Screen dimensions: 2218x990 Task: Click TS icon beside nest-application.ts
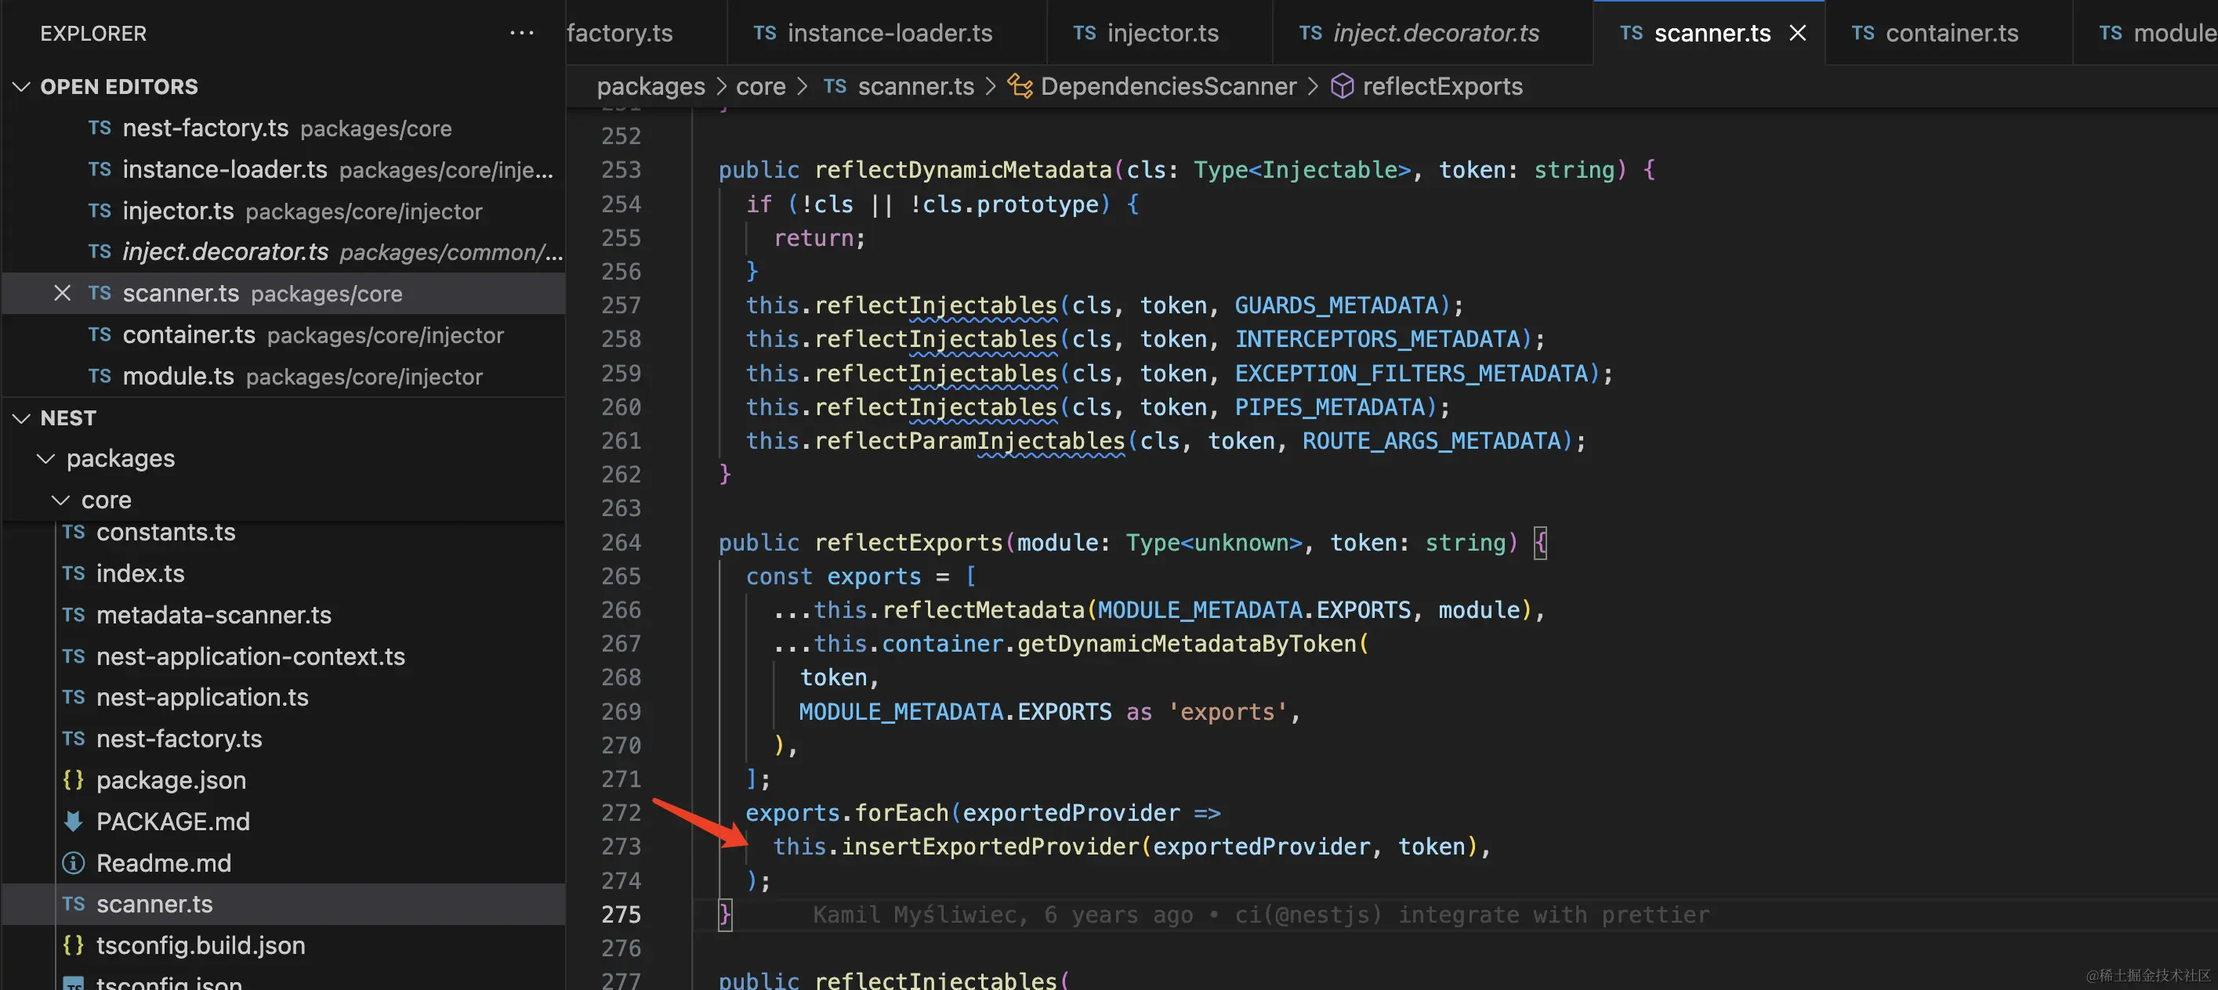[x=74, y=698]
